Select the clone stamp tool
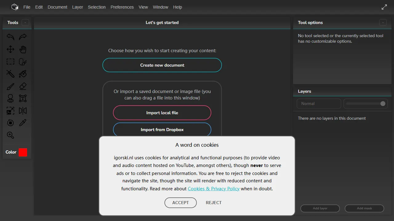Viewport: 394px width, 221px height. 10,99
